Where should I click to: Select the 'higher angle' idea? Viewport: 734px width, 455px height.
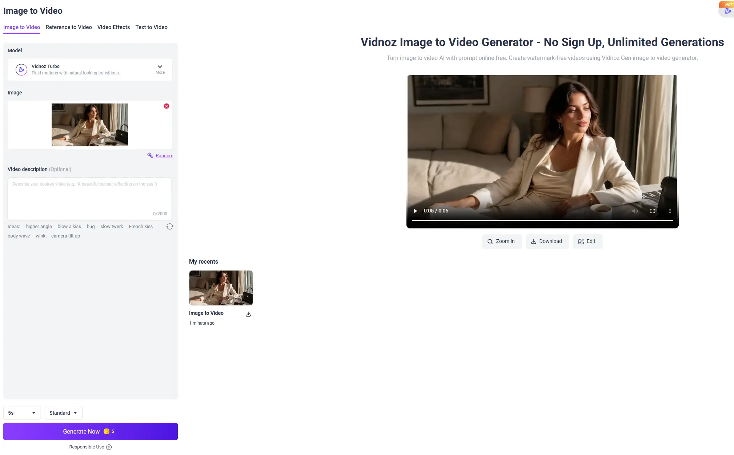click(39, 227)
